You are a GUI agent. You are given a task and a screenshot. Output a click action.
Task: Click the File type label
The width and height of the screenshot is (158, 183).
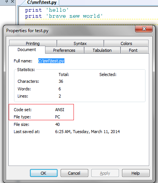(x=22, y=117)
